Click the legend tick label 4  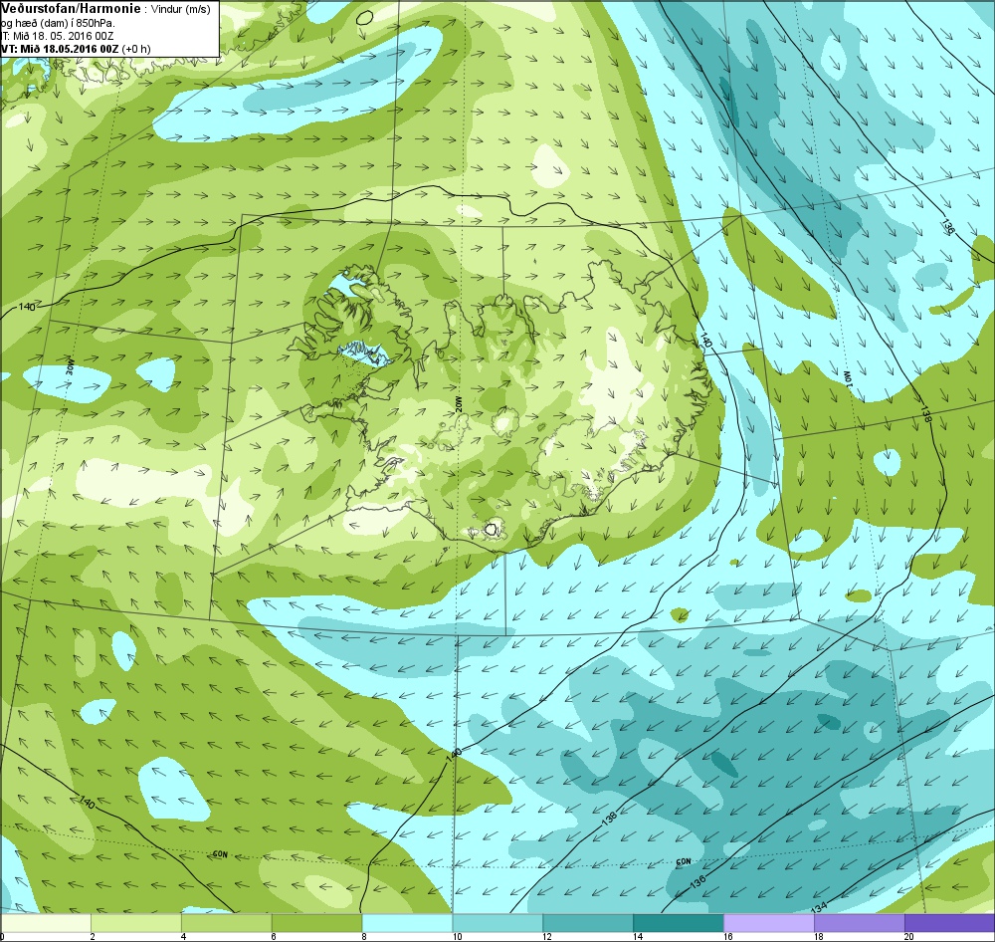(x=183, y=936)
